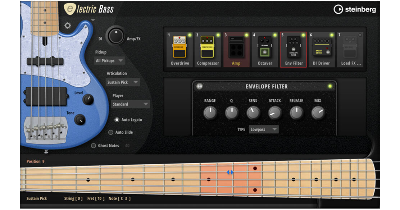
Task: Click the Amp/FX label beside the knob
Action: pyautogui.click(x=134, y=39)
